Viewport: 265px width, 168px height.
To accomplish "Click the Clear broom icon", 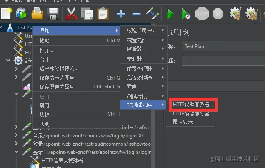I will (x=235, y=14).
